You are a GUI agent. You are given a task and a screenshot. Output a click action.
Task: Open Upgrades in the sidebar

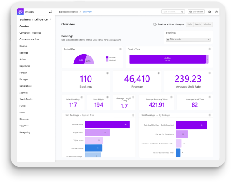click(24, 126)
